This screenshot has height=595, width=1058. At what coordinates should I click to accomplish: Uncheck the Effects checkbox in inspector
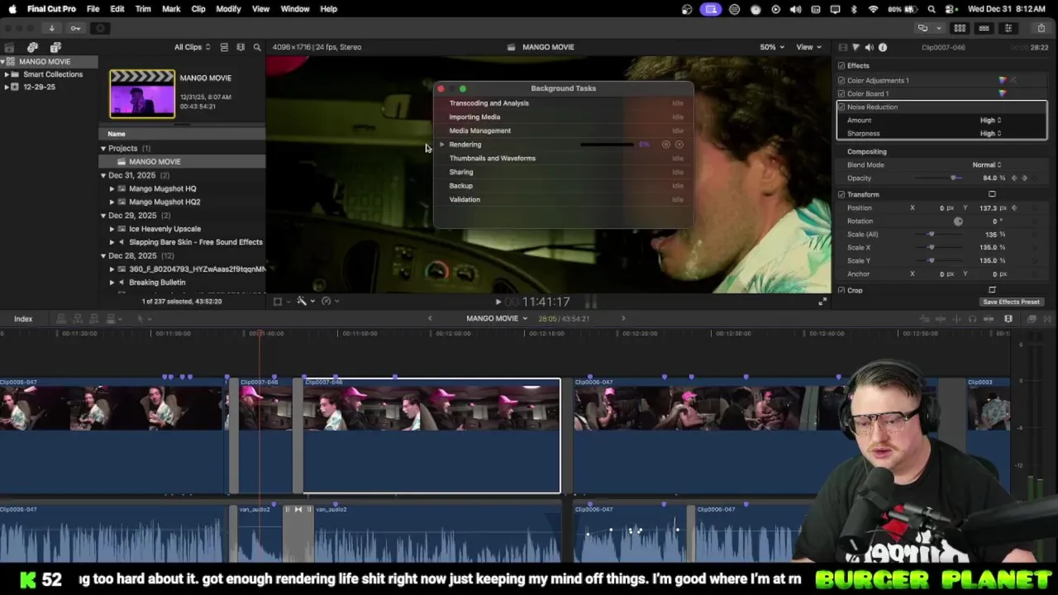pyautogui.click(x=841, y=65)
